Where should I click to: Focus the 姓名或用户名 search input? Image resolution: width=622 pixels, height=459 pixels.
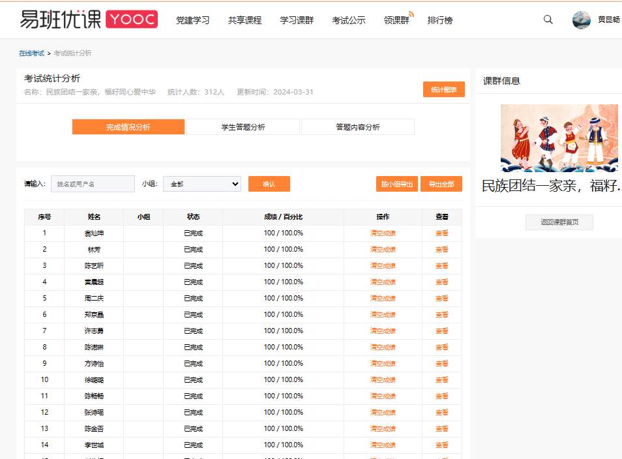tap(93, 184)
